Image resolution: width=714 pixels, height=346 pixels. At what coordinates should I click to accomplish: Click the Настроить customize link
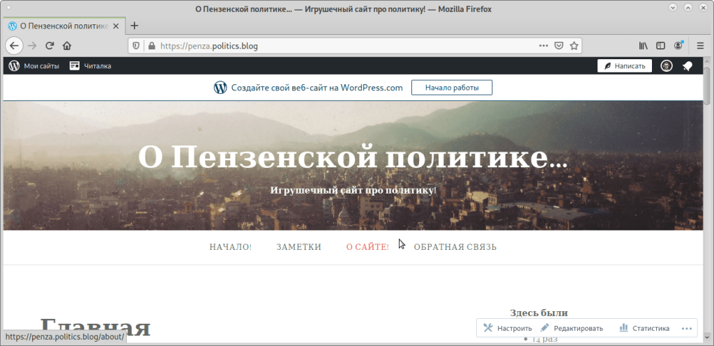(x=508, y=328)
